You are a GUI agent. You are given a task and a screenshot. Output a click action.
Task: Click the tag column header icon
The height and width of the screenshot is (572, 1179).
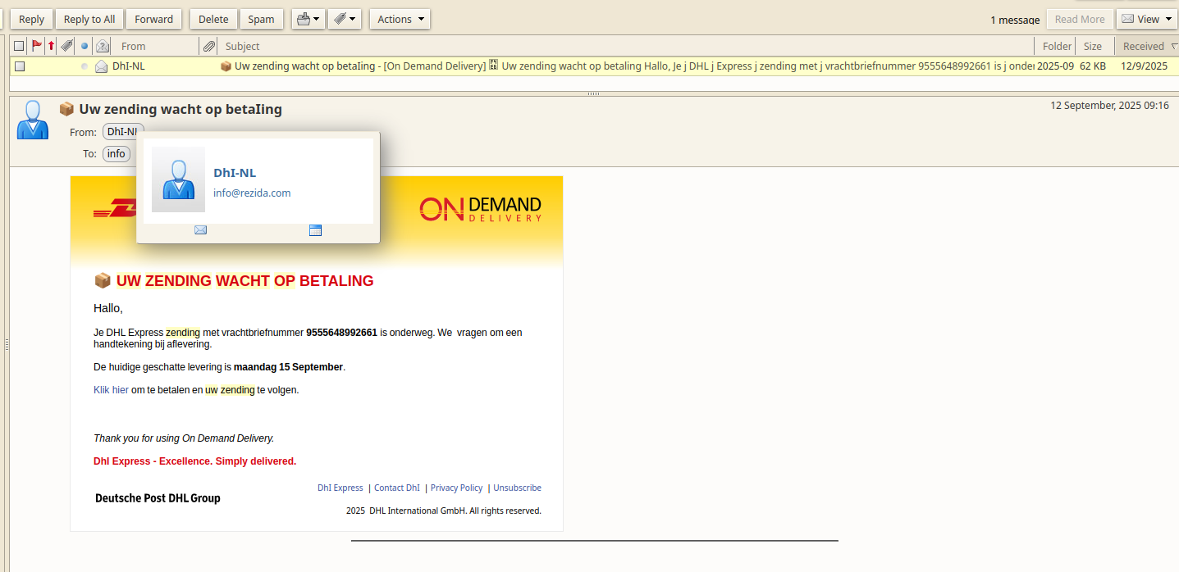point(66,46)
